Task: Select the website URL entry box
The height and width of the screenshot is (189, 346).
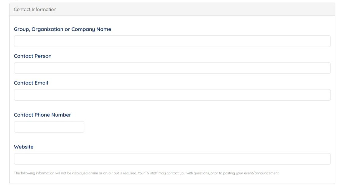Action: tap(172, 159)
